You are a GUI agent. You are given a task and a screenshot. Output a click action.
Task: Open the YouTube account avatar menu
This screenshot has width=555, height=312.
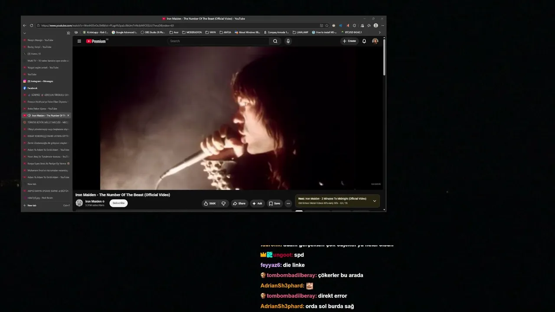pyautogui.click(x=375, y=41)
